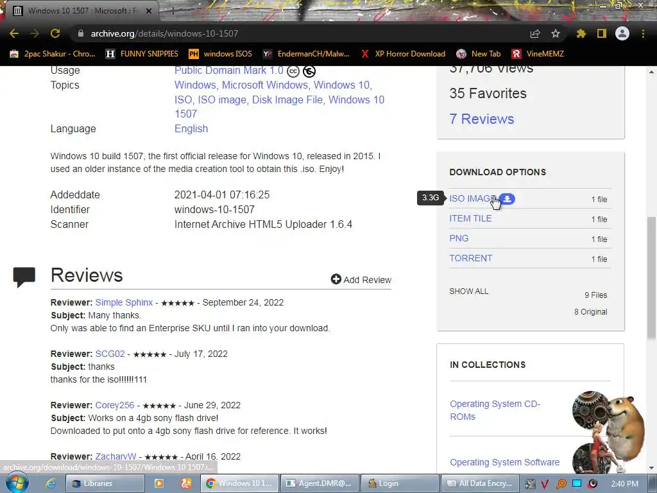Screen dimensions: 657x493
Task: Click the browser forward arrow
Action: coord(35,33)
